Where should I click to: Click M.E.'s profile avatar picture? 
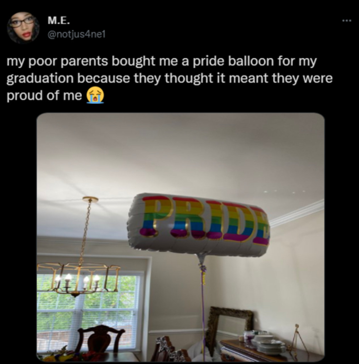[23, 28]
